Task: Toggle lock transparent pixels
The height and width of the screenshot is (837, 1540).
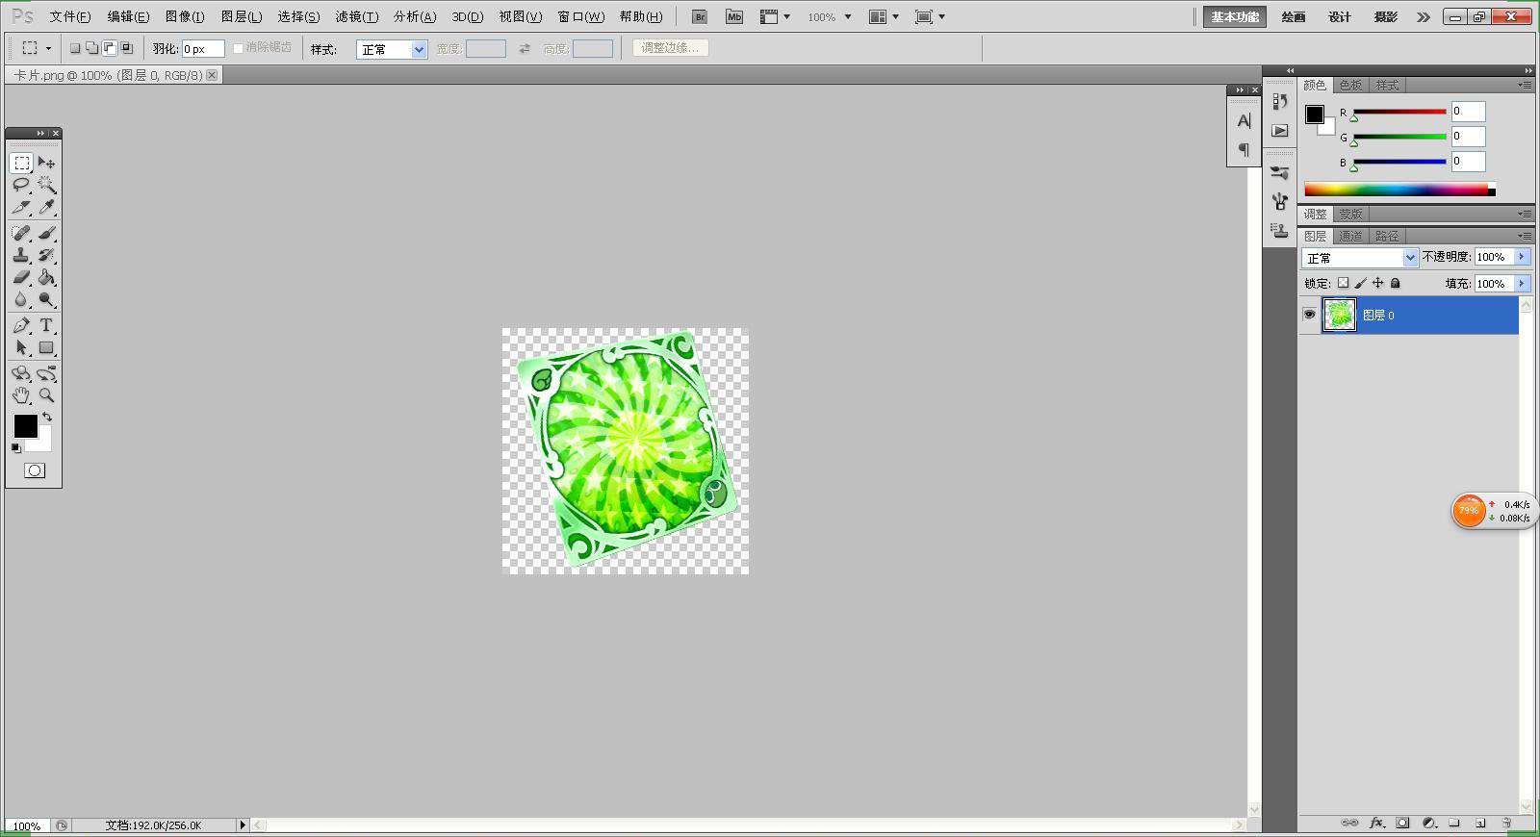Action: point(1343,283)
